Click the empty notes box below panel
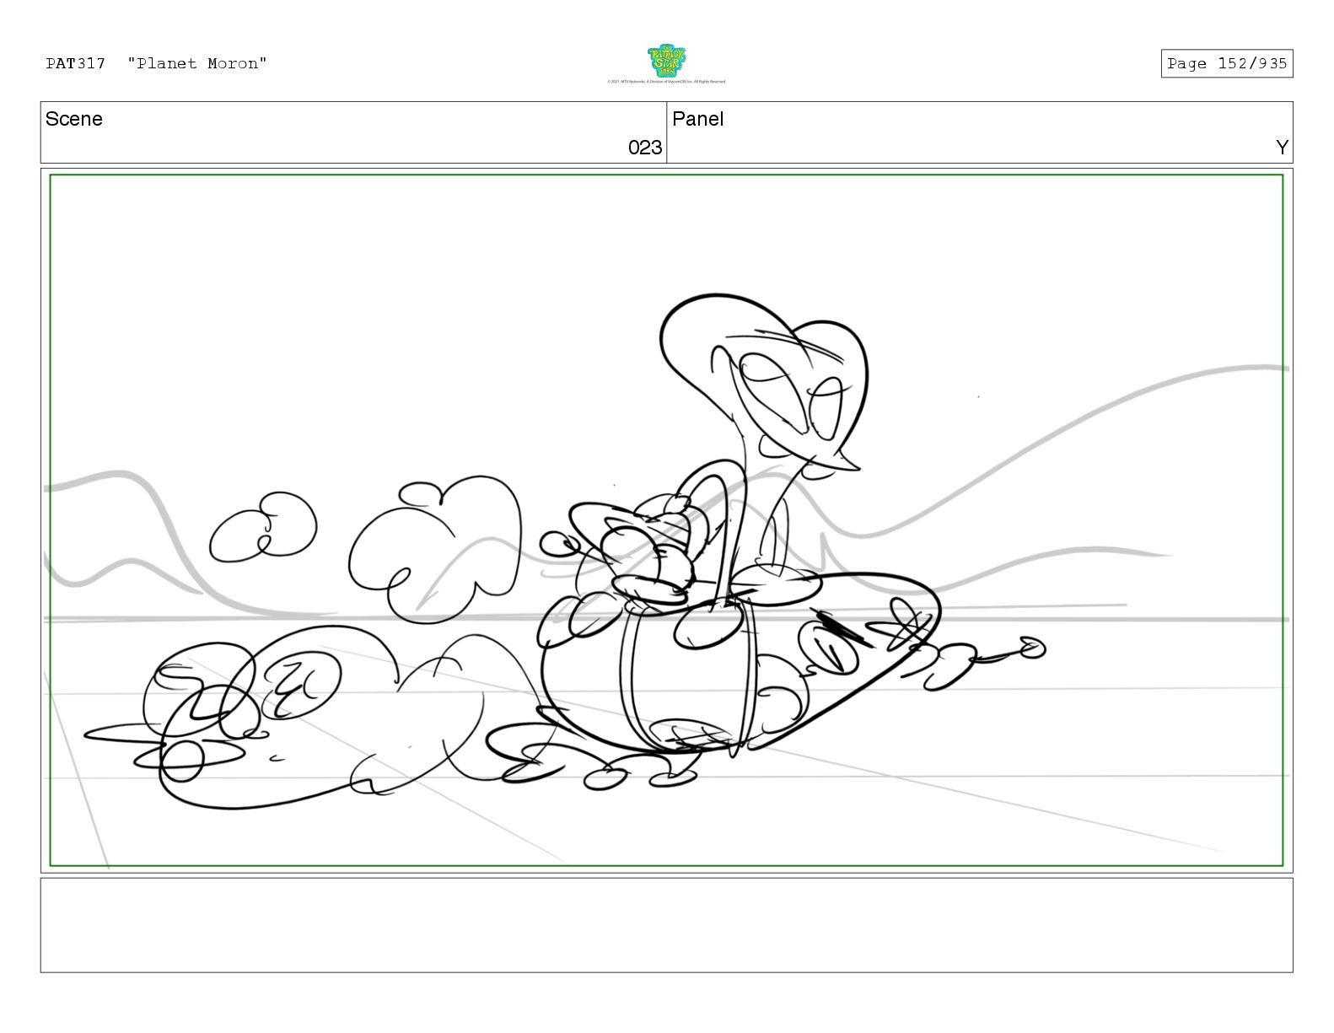 [x=666, y=925]
